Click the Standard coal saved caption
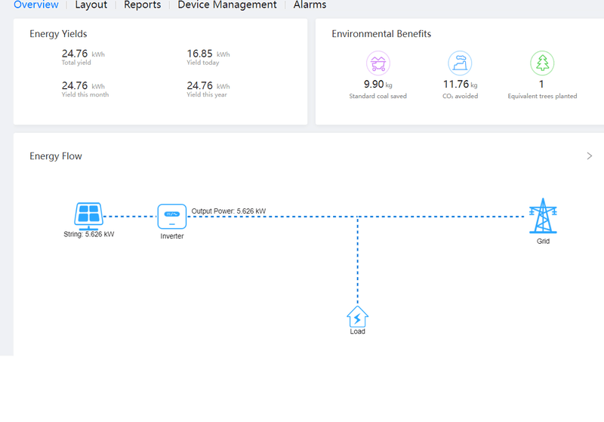Viewport: 604px width, 422px height. (x=378, y=97)
